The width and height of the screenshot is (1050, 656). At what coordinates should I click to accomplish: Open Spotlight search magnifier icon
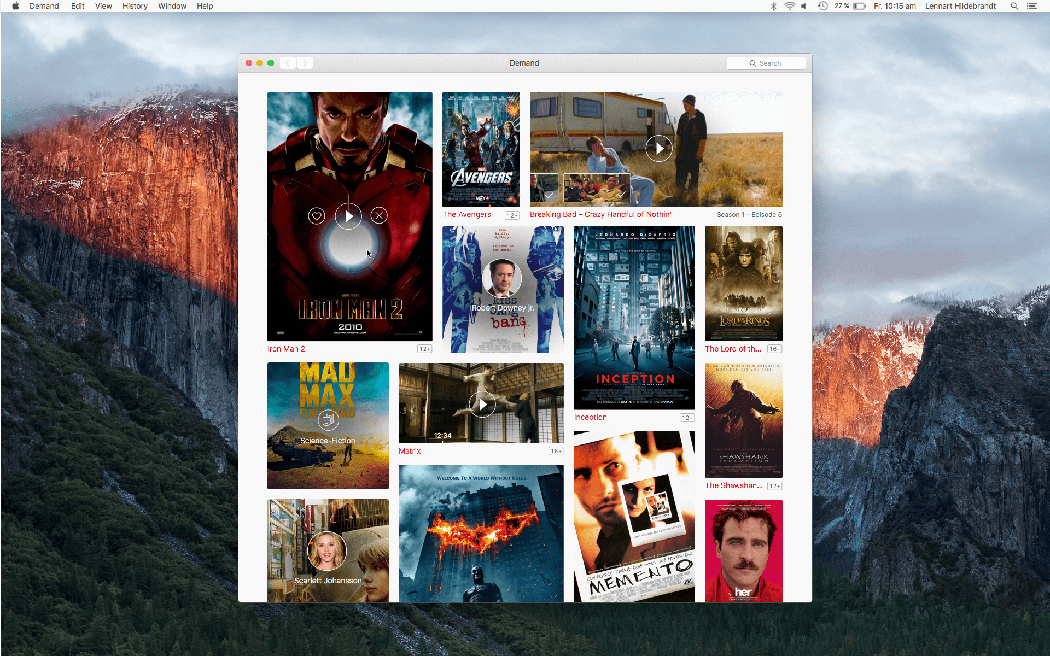click(x=1014, y=6)
